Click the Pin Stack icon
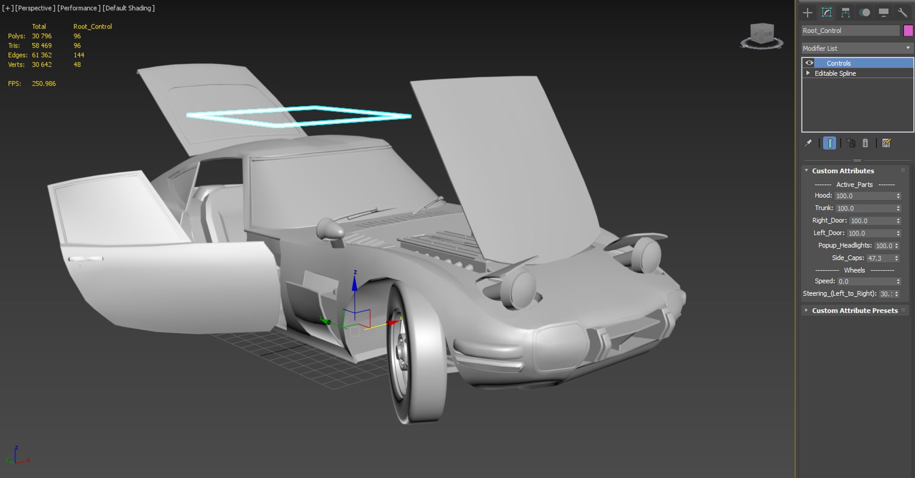Image resolution: width=915 pixels, height=478 pixels. coord(808,143)
